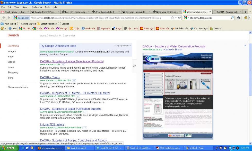Click the Density icon in SEO toolbar

coord(215,29)
